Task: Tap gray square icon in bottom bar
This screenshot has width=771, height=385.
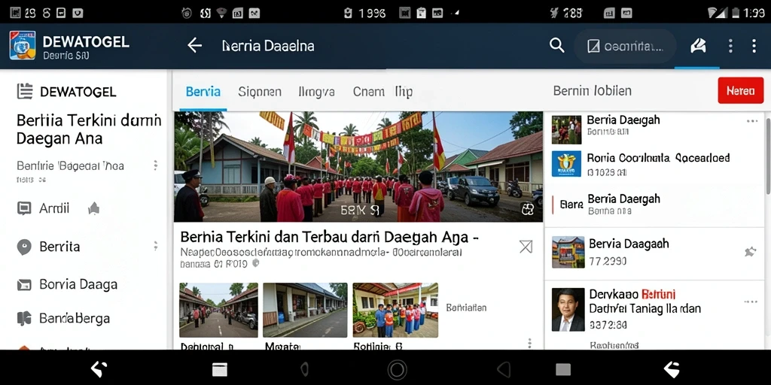Action: pos(563,369)
